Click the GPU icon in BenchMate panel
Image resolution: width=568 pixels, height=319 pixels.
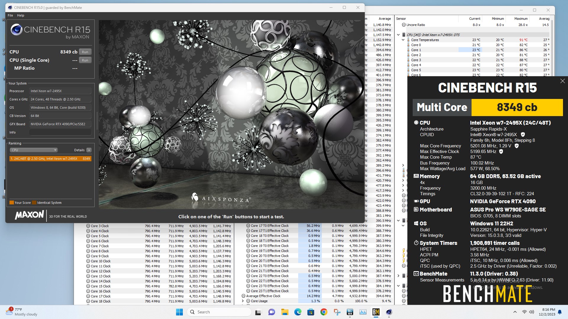pyautogui.click(x=416, y=201)
